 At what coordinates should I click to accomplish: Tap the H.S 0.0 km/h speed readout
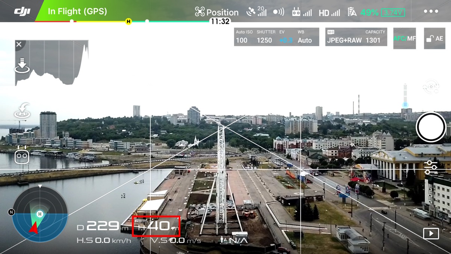[104, 240]
